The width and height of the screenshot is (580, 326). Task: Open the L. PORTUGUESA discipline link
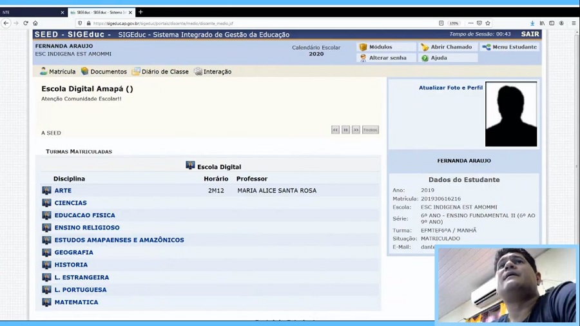pos(81,290)
